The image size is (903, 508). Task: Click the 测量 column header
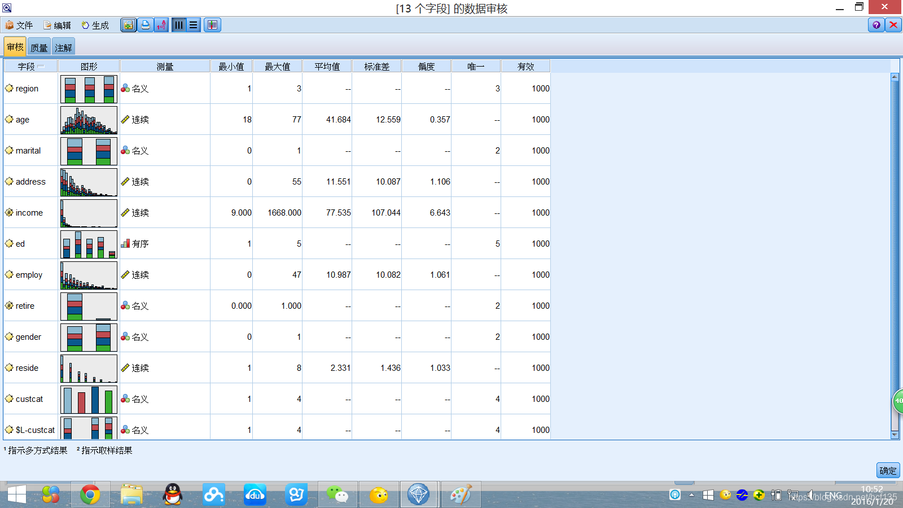pyautogui.click(x=165, y=67)
